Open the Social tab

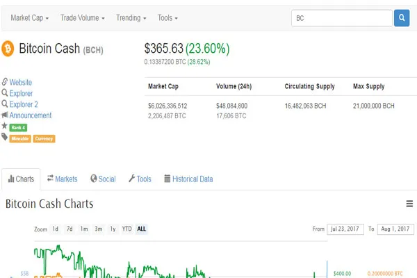pyautogui.click(x=103, y=179)
